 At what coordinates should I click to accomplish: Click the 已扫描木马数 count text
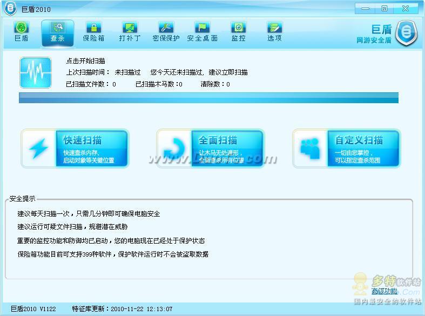pos(159,84)
